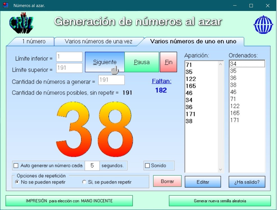Click the app icon in title bar
Image resolution: width=277 pixels, height=210 pixels.
(x=6, y=5)
